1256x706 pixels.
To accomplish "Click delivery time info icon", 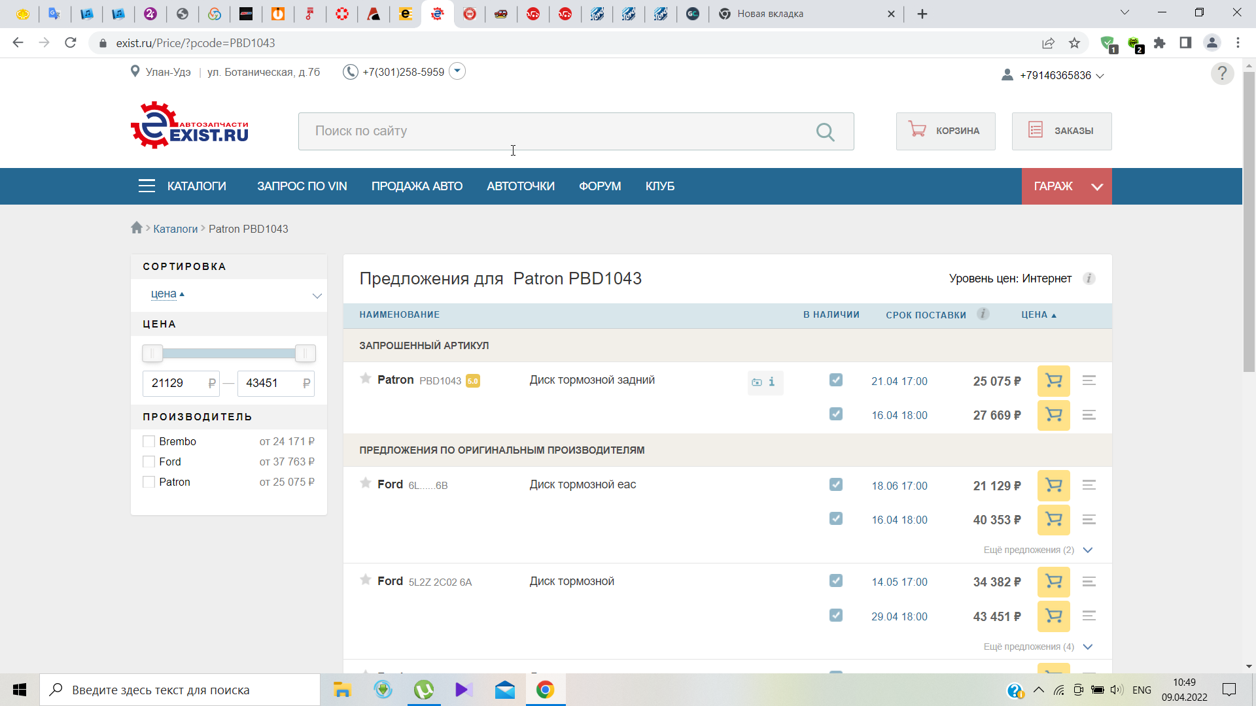I will coord(983,314).
